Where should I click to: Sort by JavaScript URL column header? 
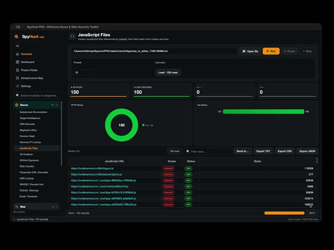click(x=114, y=161)
